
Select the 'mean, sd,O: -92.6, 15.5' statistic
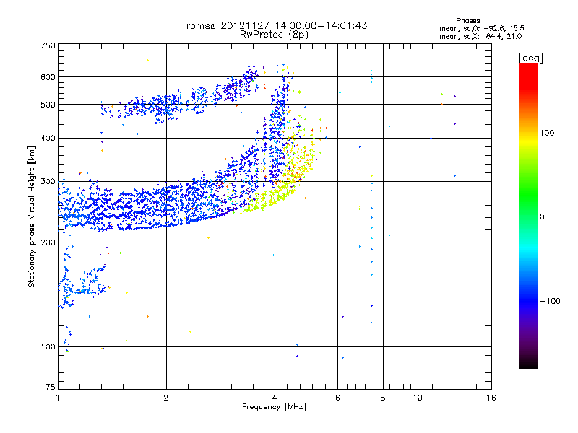481,28
